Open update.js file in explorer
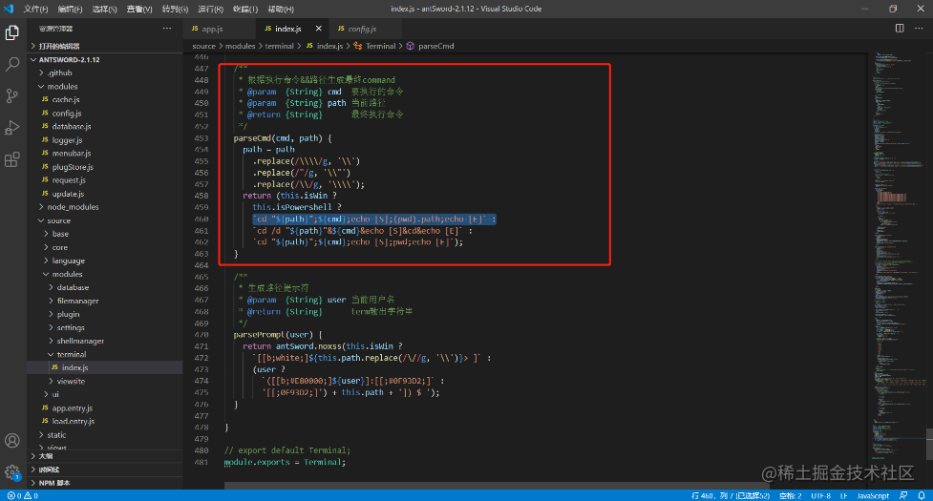Viewport: 933px width, 501px height. [67, 194]
